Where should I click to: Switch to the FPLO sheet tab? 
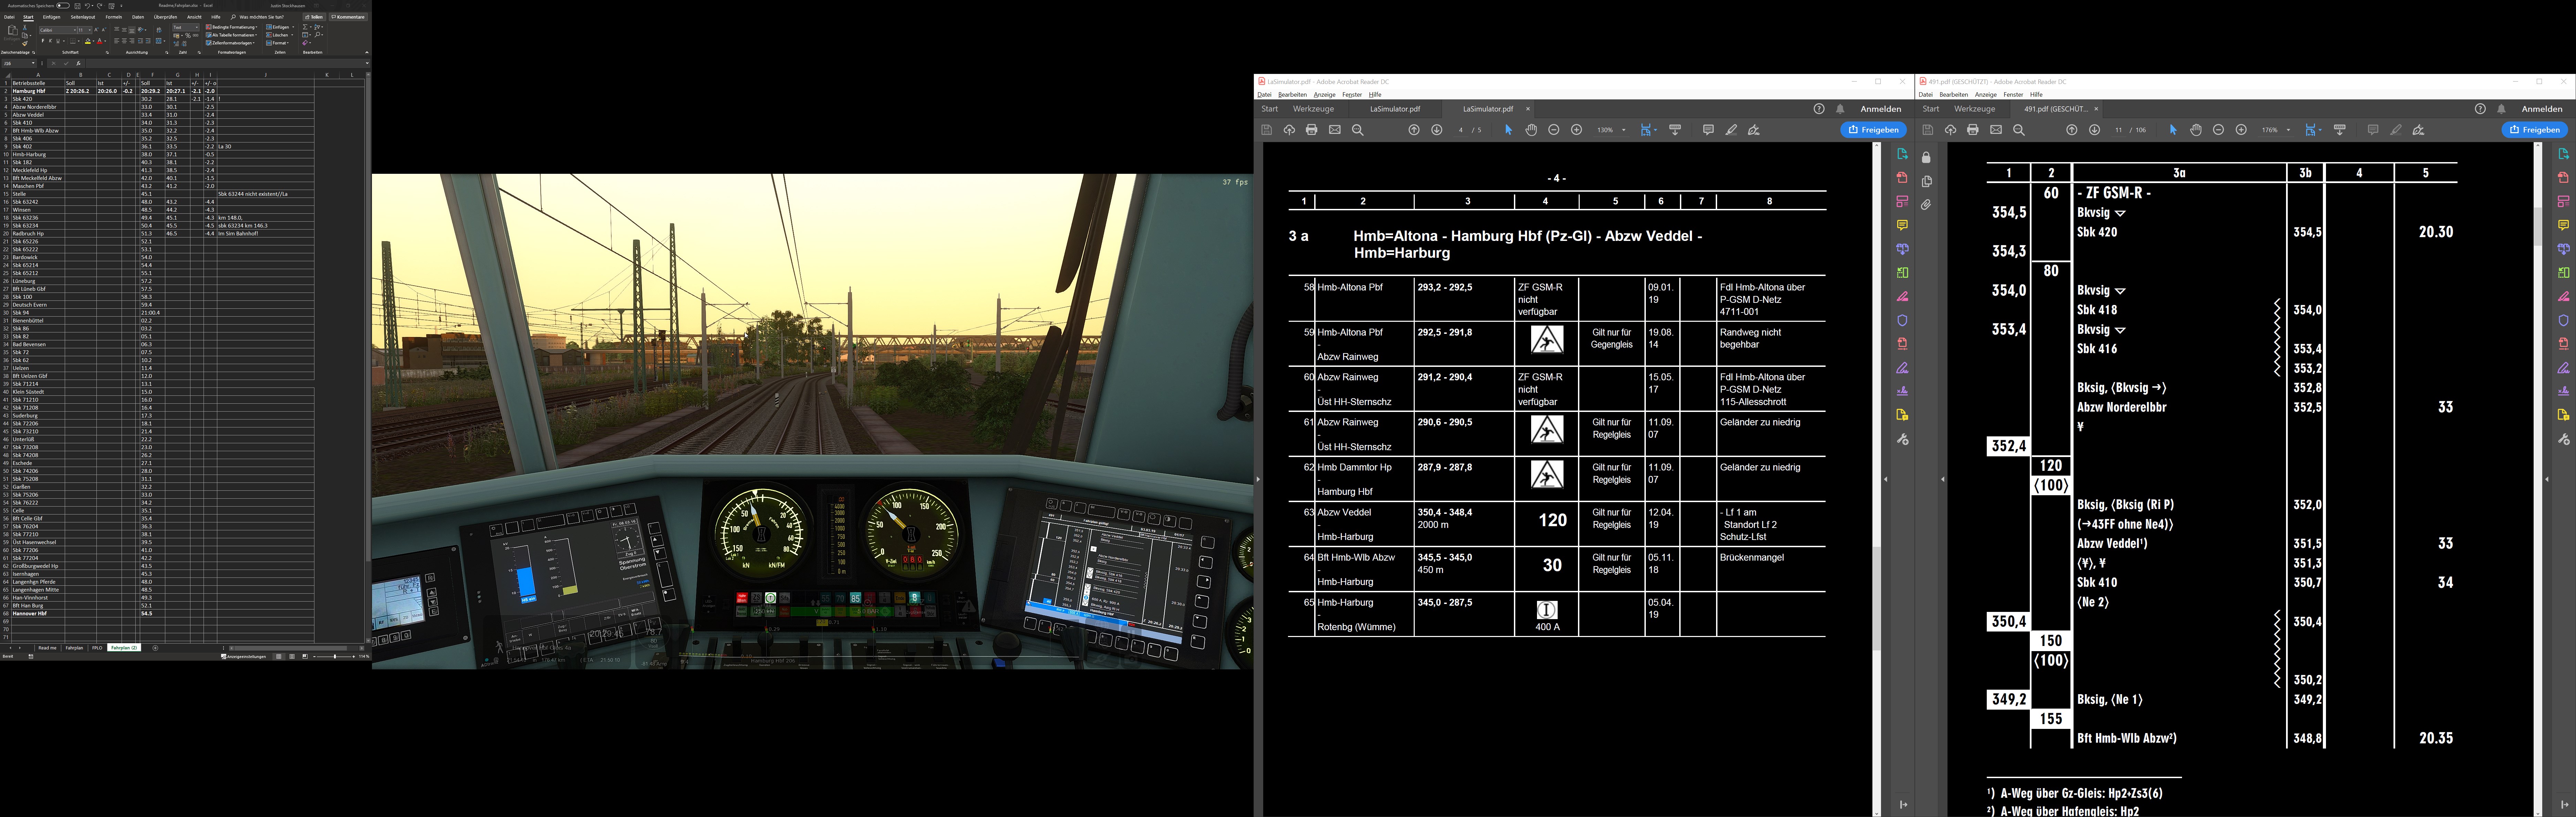(x=97, y=648)
